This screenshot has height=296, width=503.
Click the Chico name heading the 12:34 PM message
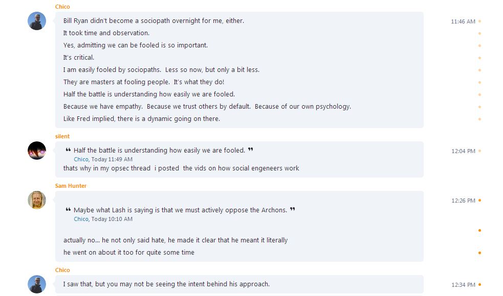coord(62,270)
